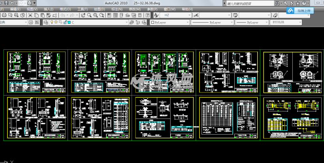Open the 绘图(D) menu
Screen dimensions: 324x163
tap(100, 9)
